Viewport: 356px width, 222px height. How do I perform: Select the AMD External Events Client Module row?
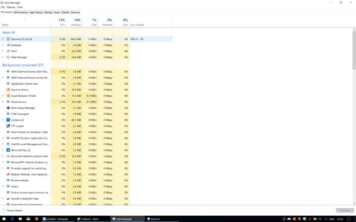coord(65,71)
